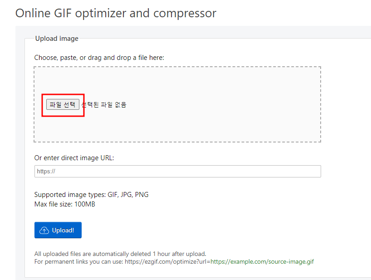This screenshot has width=371, height=280.
Task: Focus the direct image URL input field
Action: 177,171
